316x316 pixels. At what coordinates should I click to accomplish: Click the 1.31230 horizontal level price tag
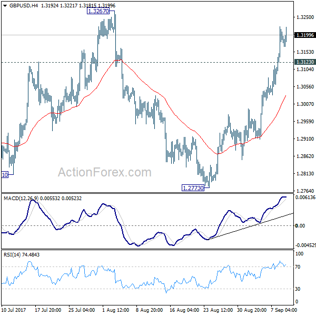click(x=305, y=62)
